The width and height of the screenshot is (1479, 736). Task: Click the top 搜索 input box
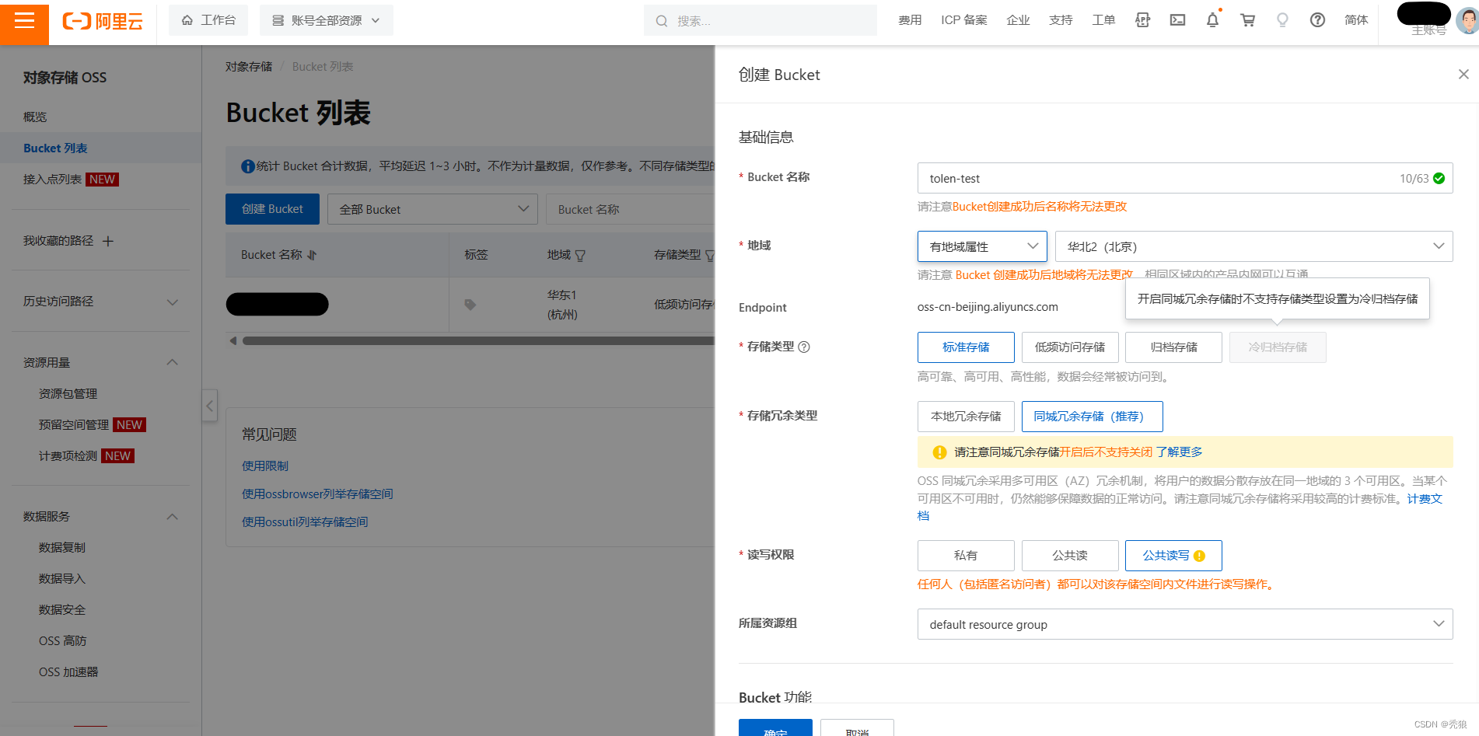tap(760, 21)
